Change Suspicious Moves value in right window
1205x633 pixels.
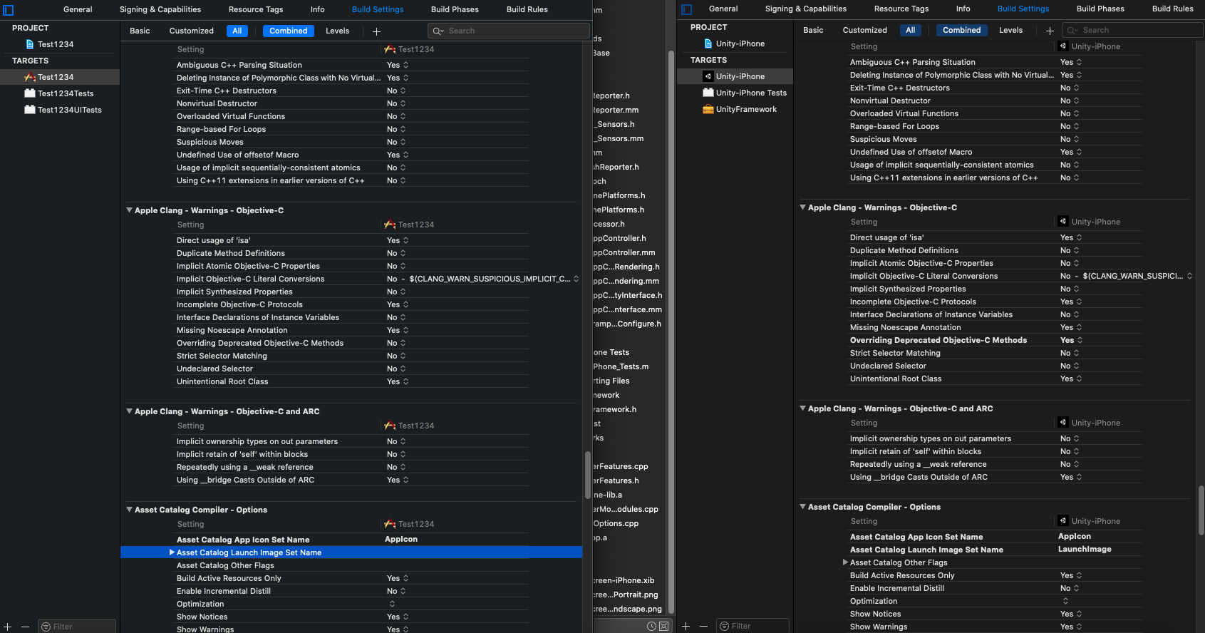tap(1070, 139)
